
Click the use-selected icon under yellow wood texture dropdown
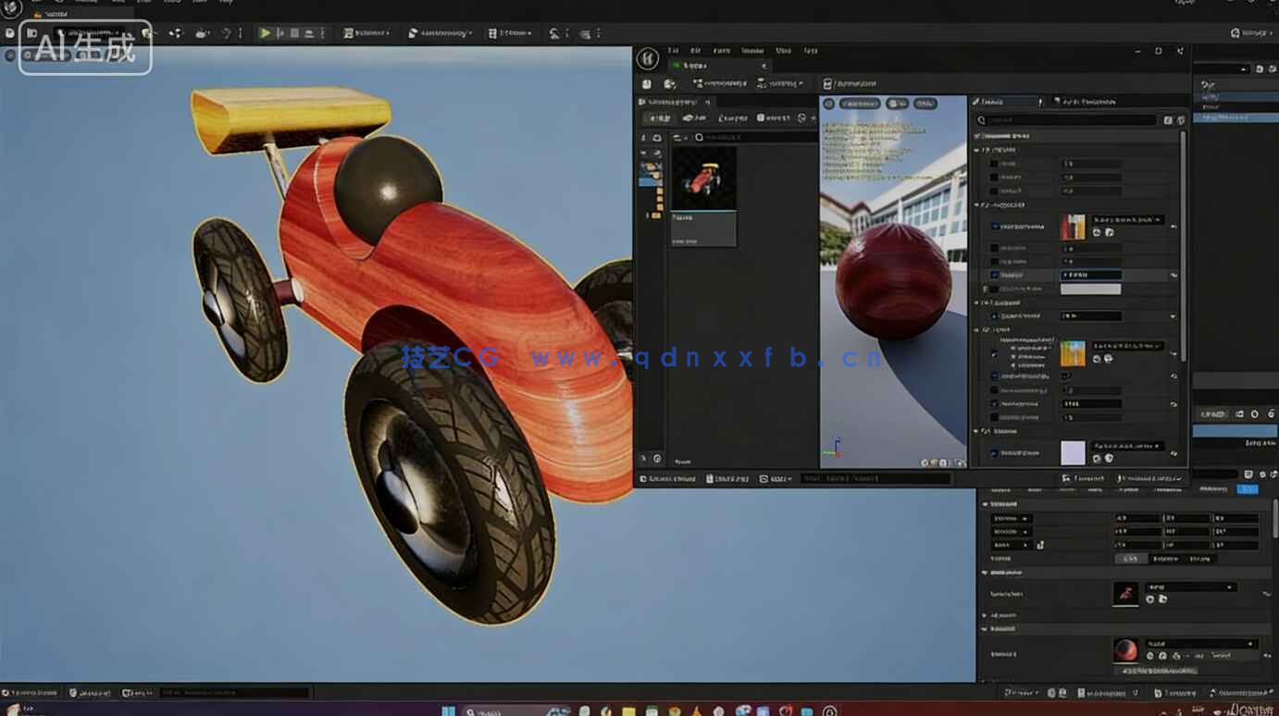[x=1097, y=359]
